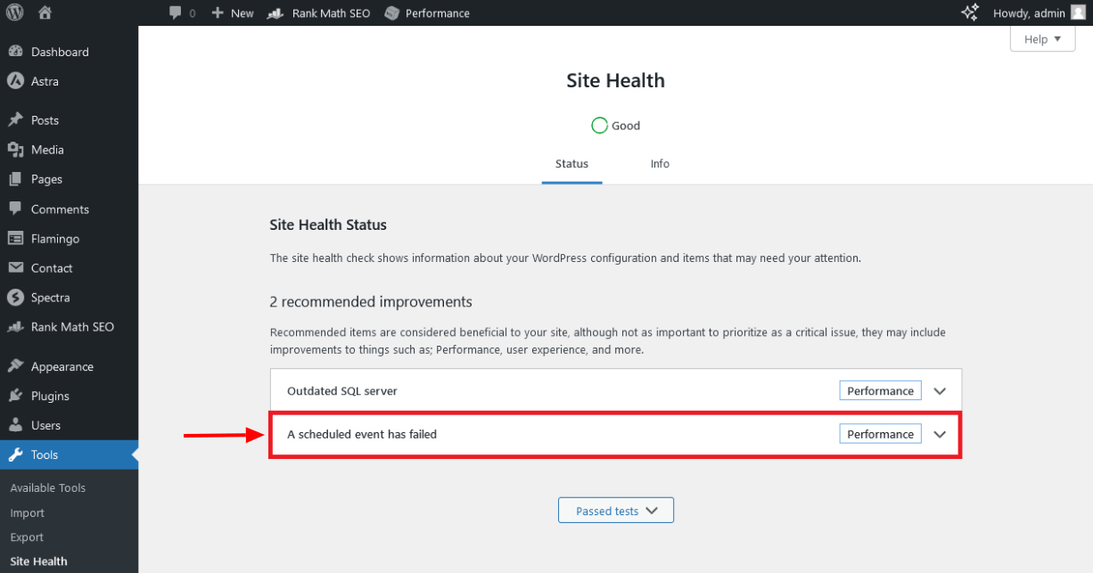Click the WordPress logo icon
Screen dimensions: 1093x573
point(16,12)
